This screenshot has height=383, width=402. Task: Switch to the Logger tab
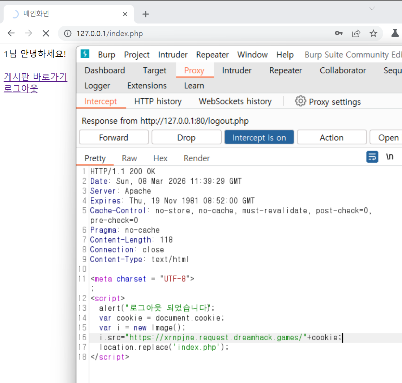pyautogui.click(x=97, y=86)
